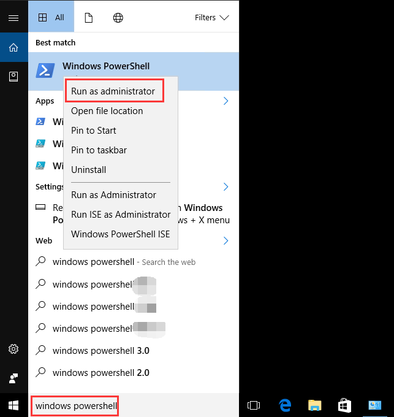This screenshot has height=417, width=394.
Task: Click windows powershell 2.0 web suggestion
Action: click(x=101, y=372)
